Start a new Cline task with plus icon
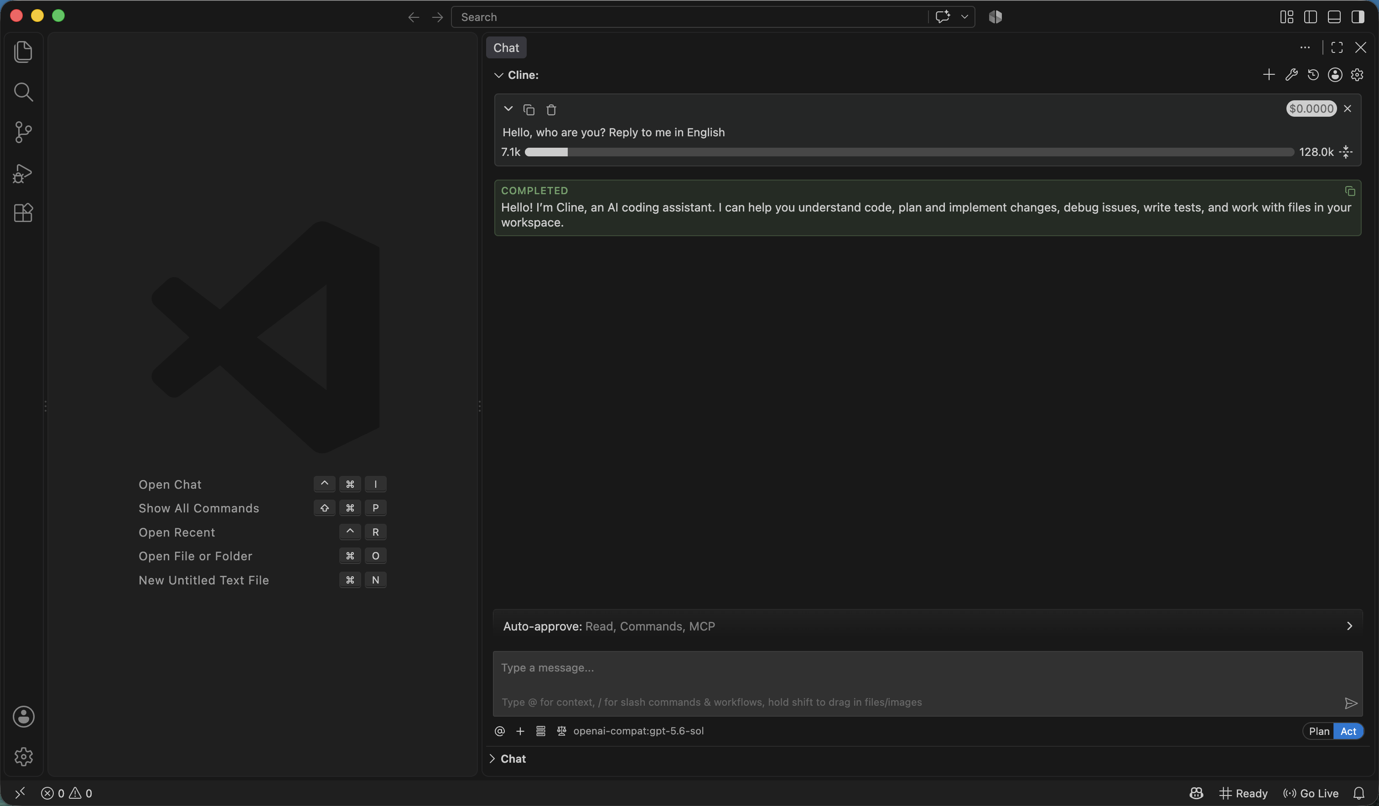 pos(1269,74)
